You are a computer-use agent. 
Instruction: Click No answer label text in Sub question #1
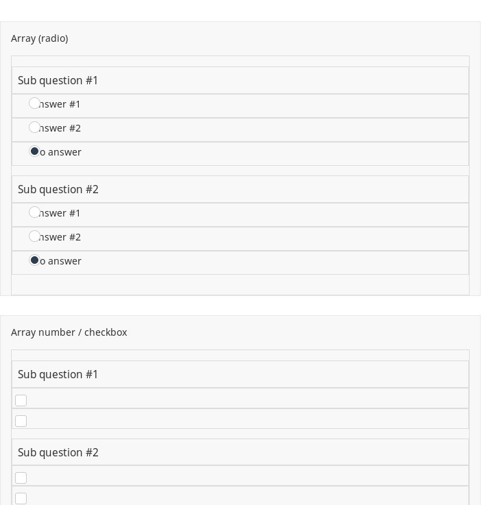click(x=63, y=152)
